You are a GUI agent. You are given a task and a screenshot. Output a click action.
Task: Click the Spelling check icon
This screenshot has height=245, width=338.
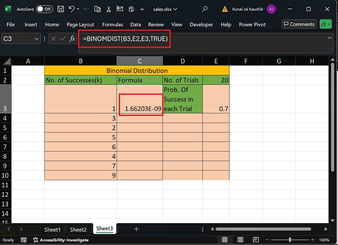[x=131, y=9]
